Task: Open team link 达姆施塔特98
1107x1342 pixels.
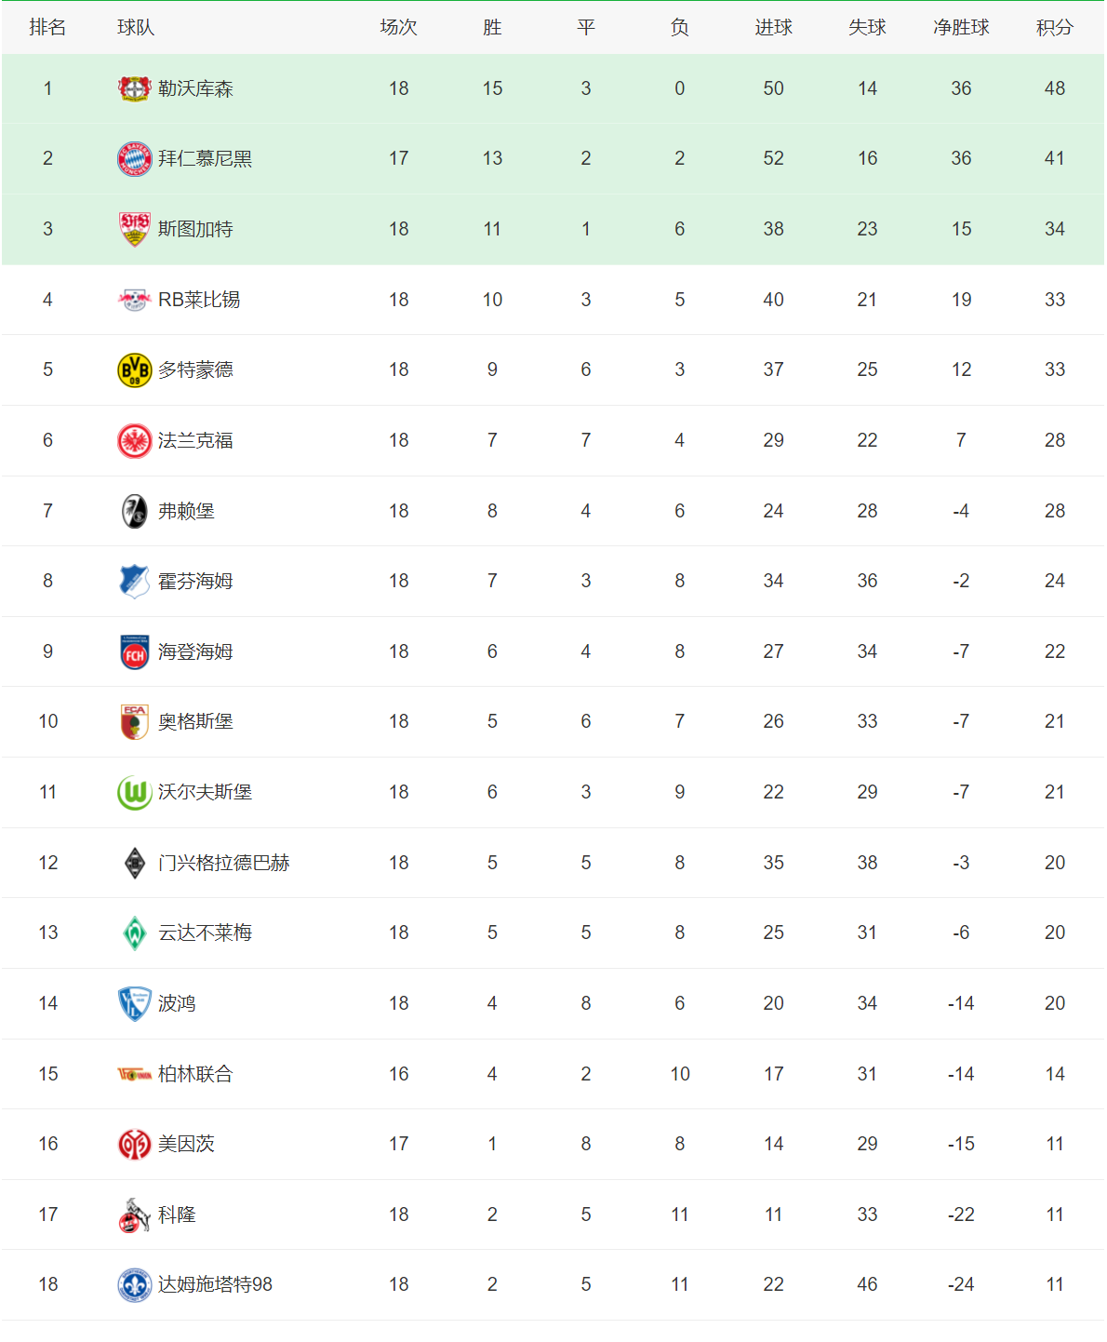Action: (x=215, y=1285)
